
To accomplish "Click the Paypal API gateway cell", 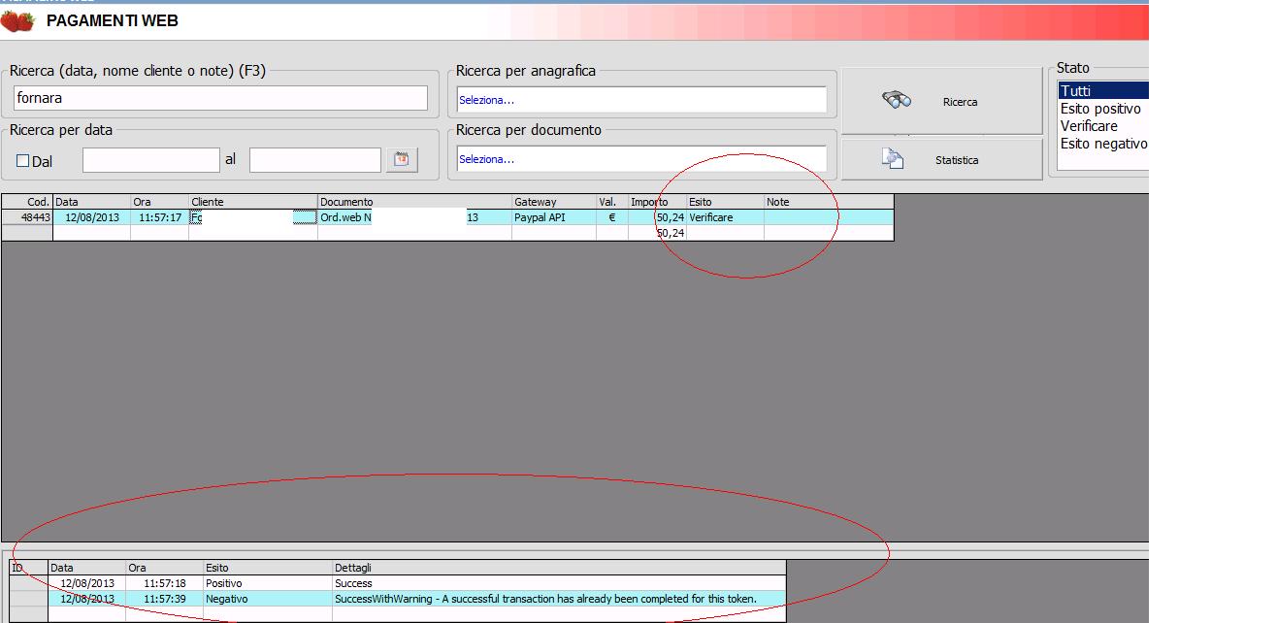I will click(x=554, y=217).
